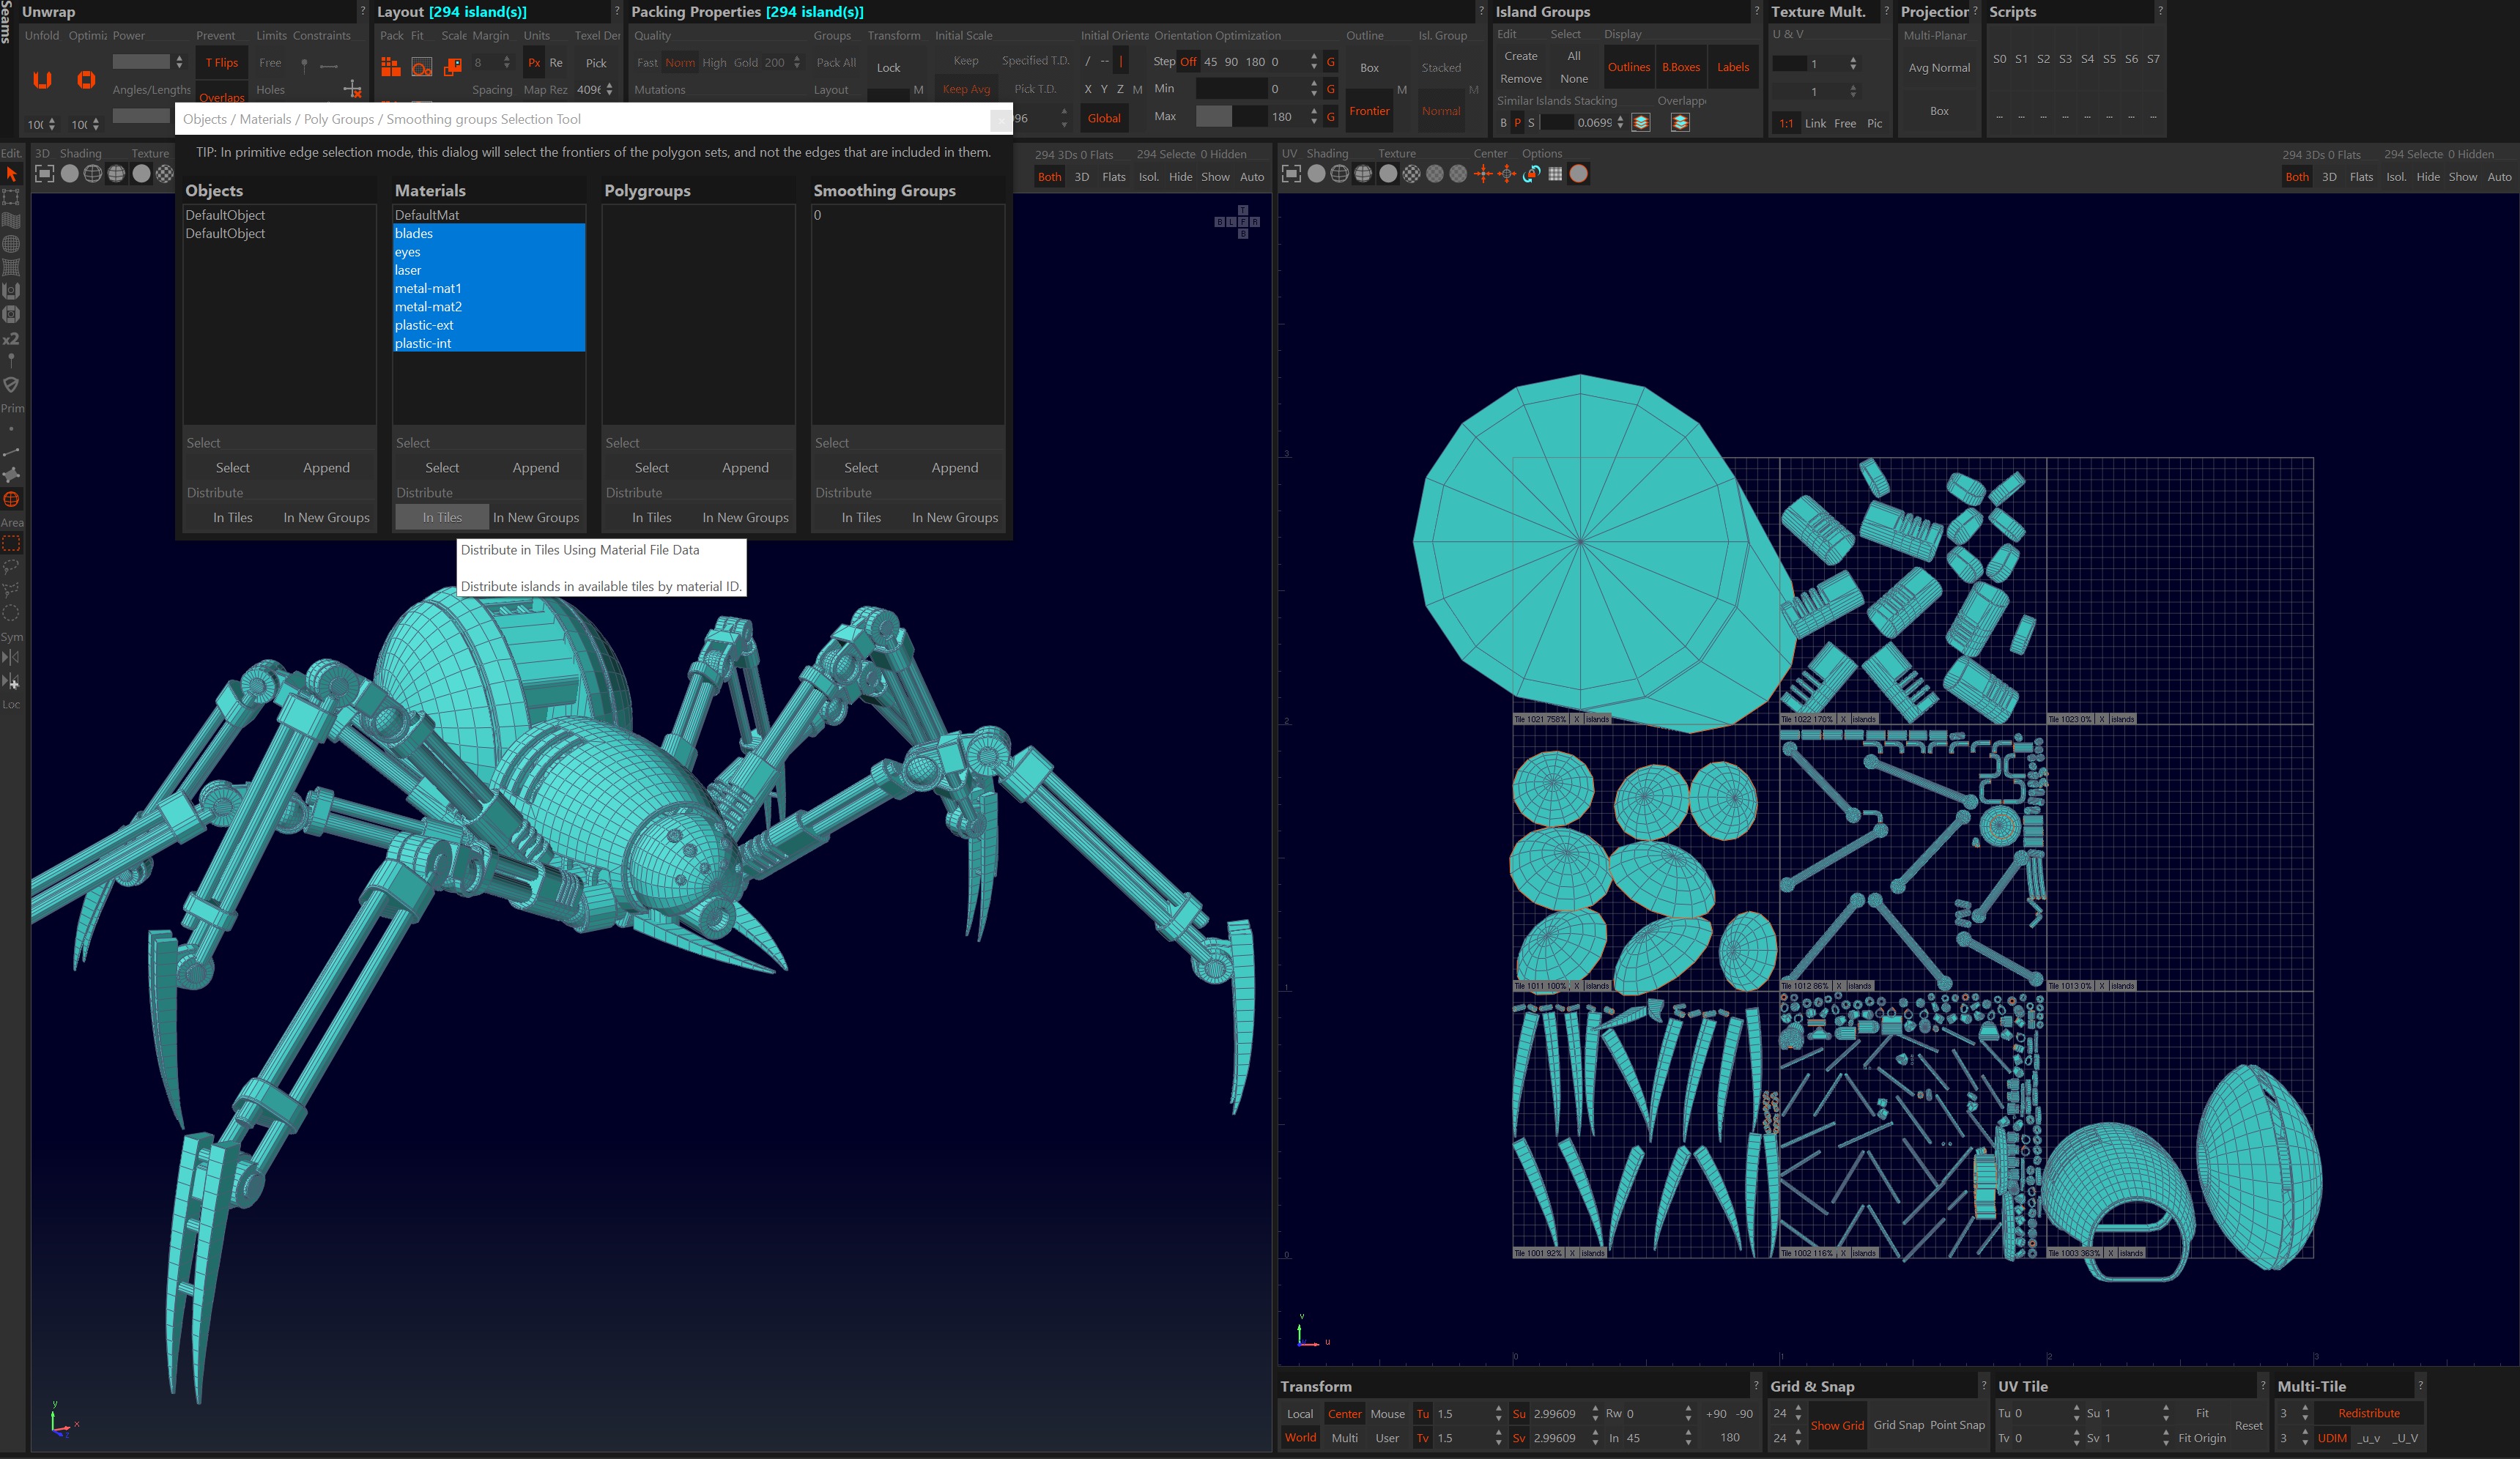Click the rectangle area selection icon
2520x1459 pixels.
[12, 544]
